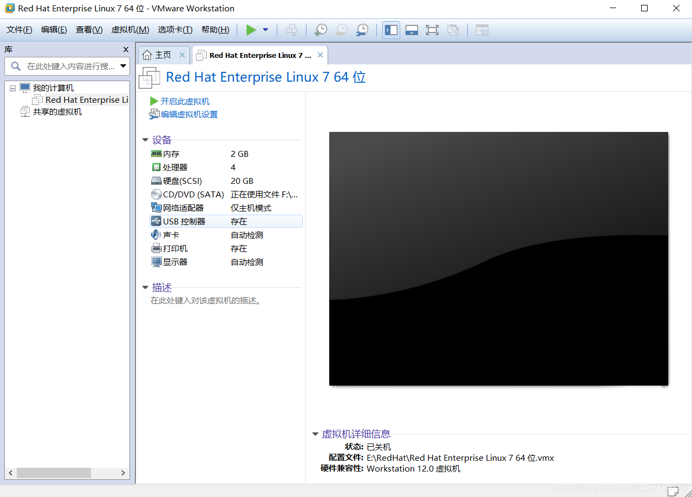The width and height of the screenshot is (692, 497).
Task: Click the library scrollbar left arrow
Action: point(10,473)
